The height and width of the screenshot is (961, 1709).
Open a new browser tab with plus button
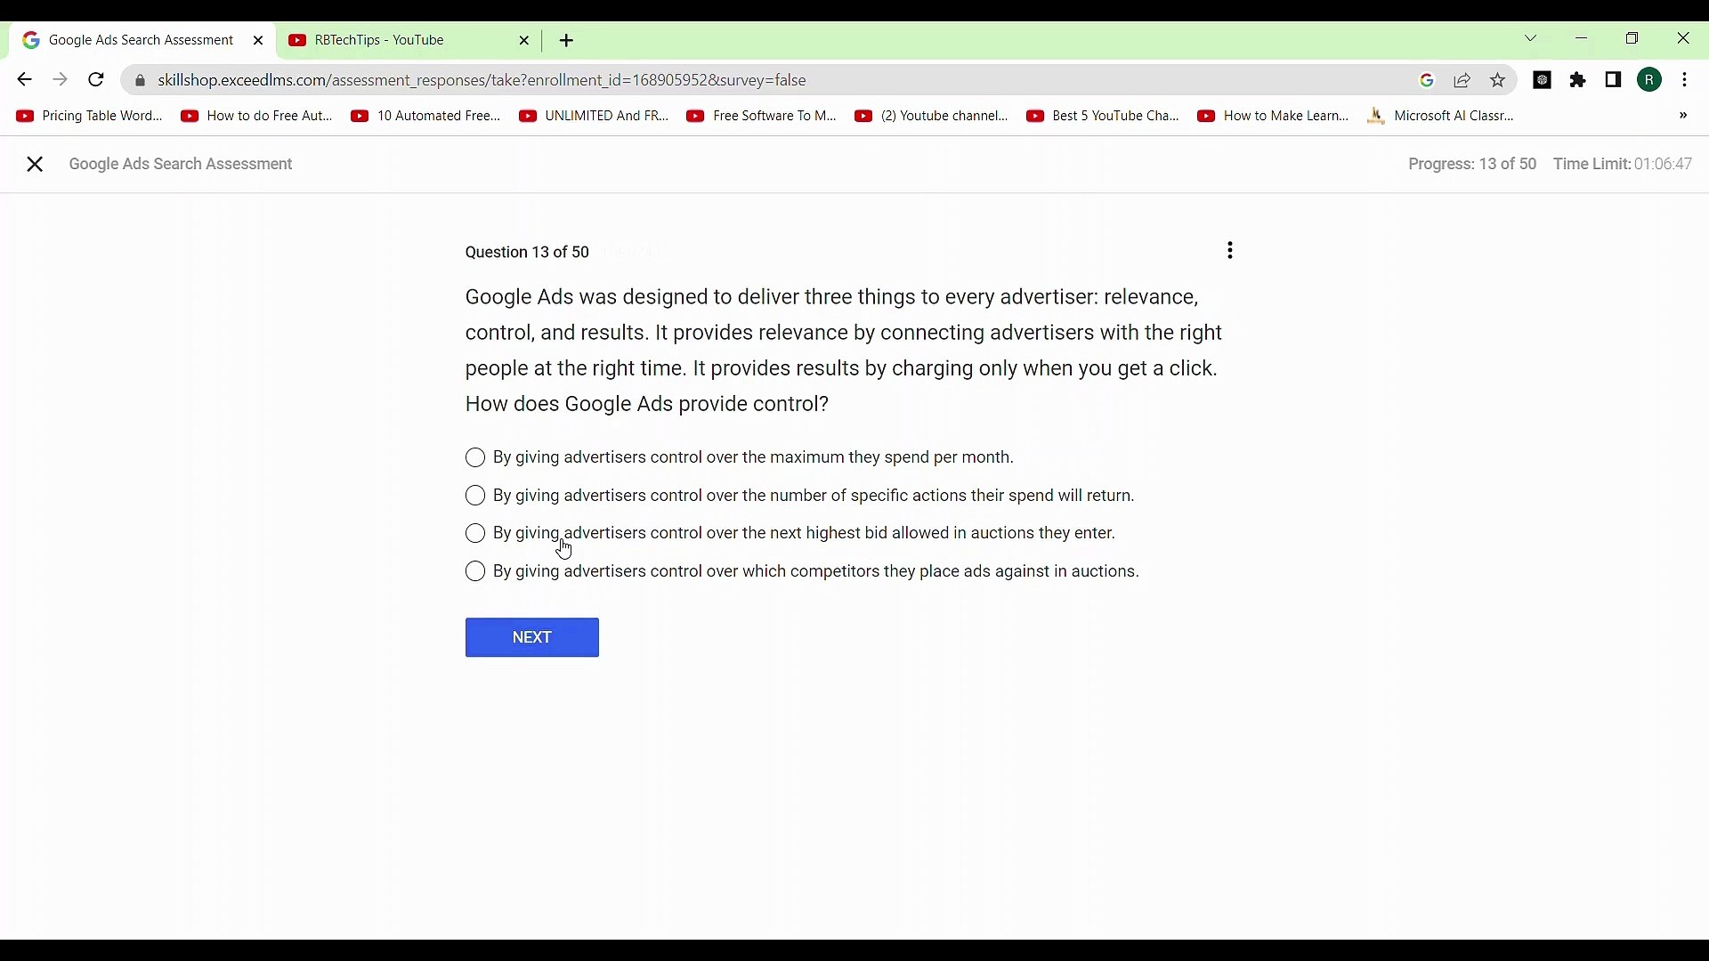point(567,41)
